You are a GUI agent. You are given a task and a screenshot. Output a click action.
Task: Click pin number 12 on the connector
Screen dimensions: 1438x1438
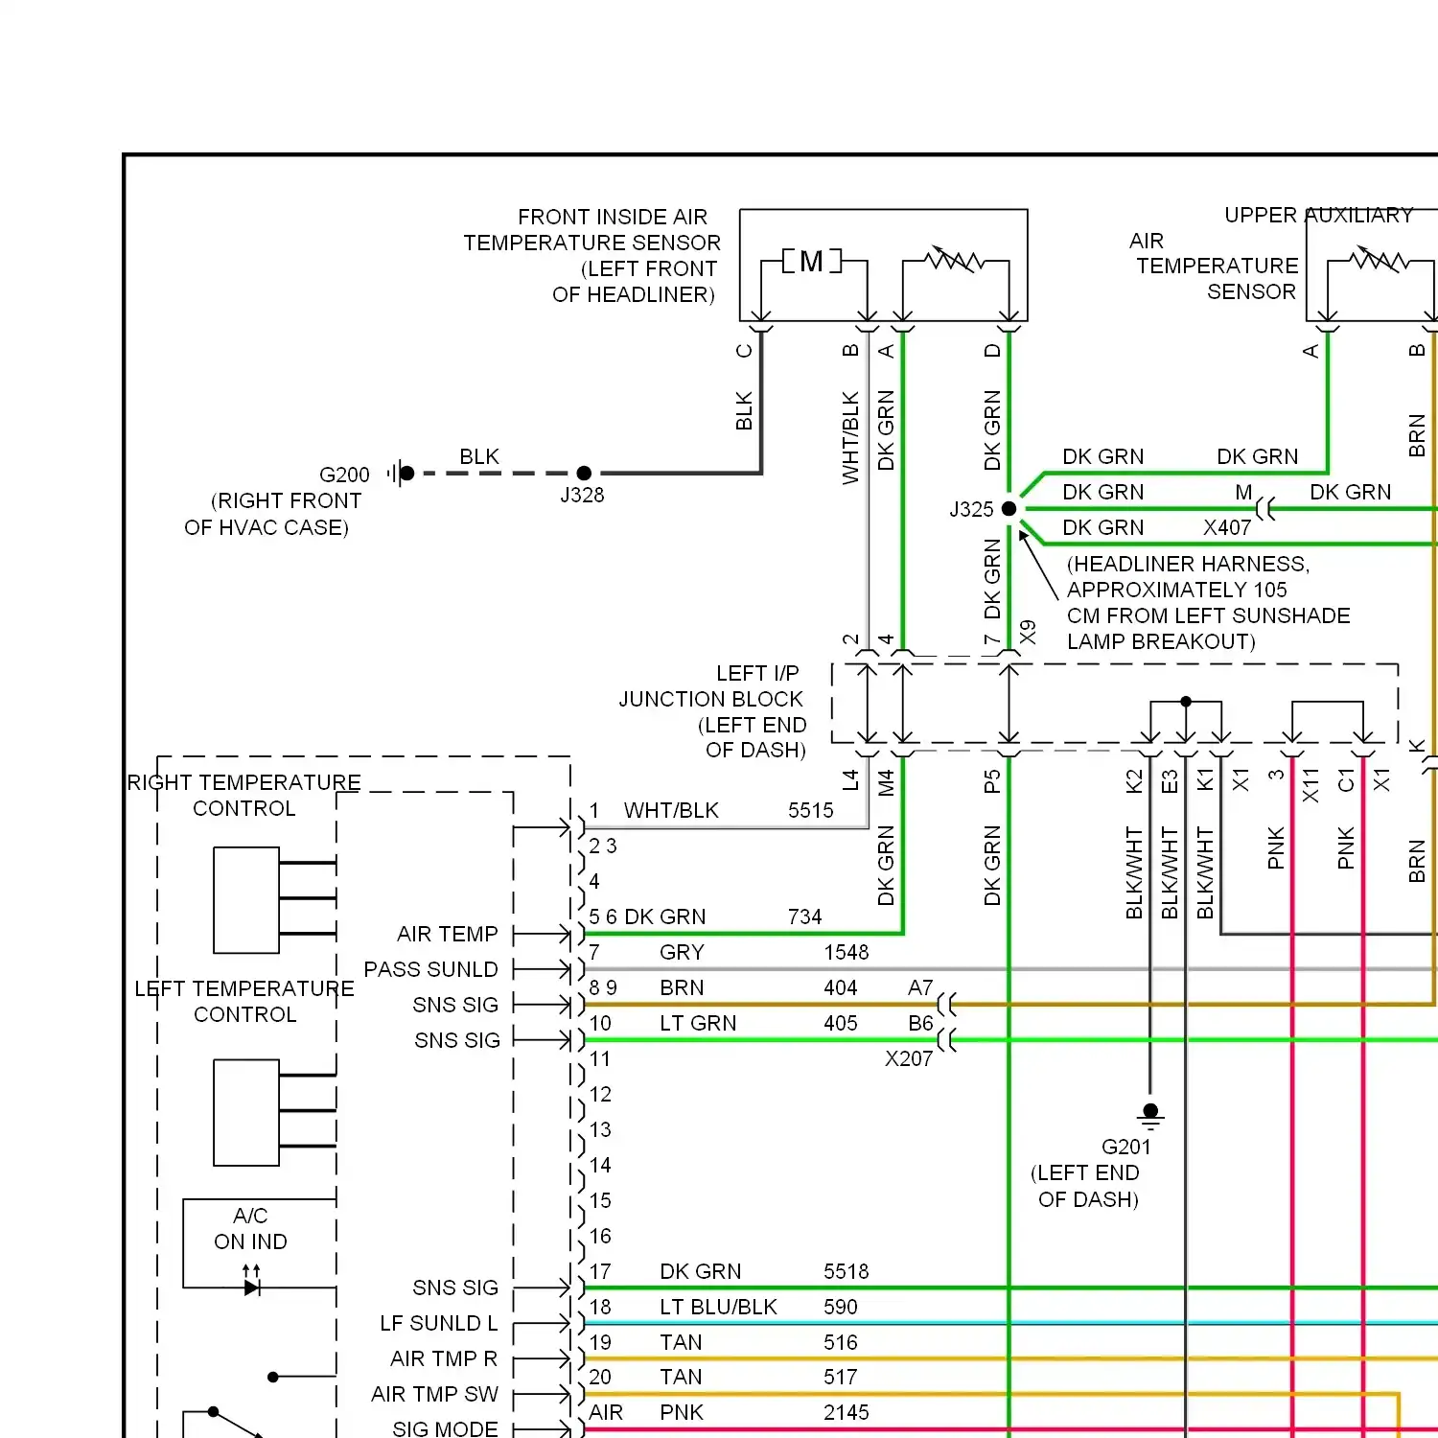coord(600,1094)
